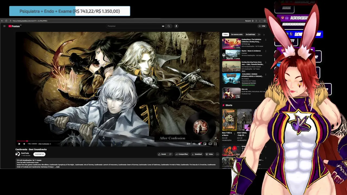347x195 pixels.
Task: Start voice search with microphone icon
Action: 176,26
